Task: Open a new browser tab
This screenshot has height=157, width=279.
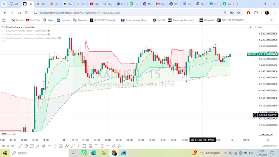Action: (237, 4)
